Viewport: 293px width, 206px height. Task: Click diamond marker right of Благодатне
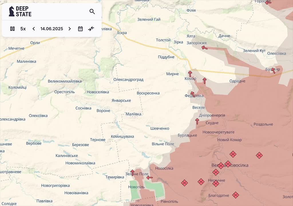coord(236,195)
